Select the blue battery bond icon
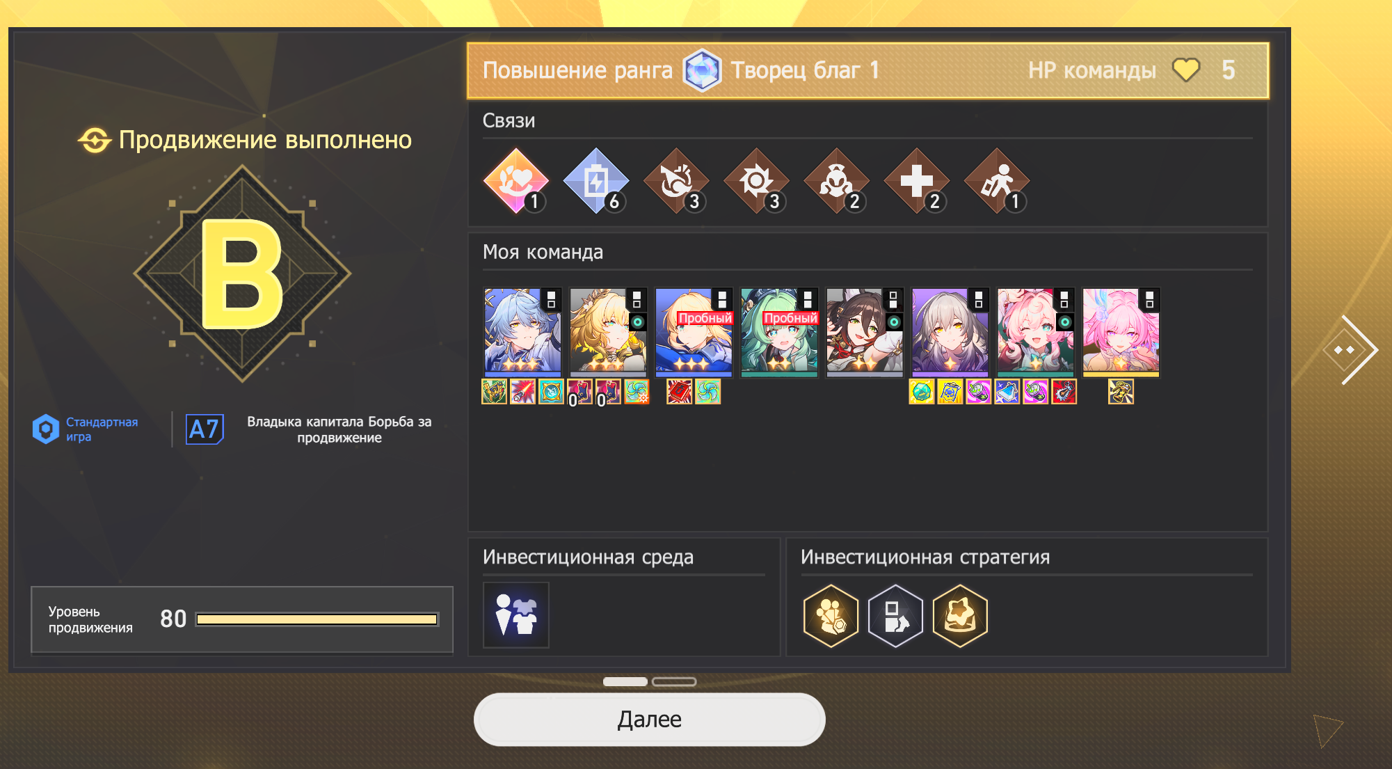This screenshot has width=1392, height=769. coord(596,181)
